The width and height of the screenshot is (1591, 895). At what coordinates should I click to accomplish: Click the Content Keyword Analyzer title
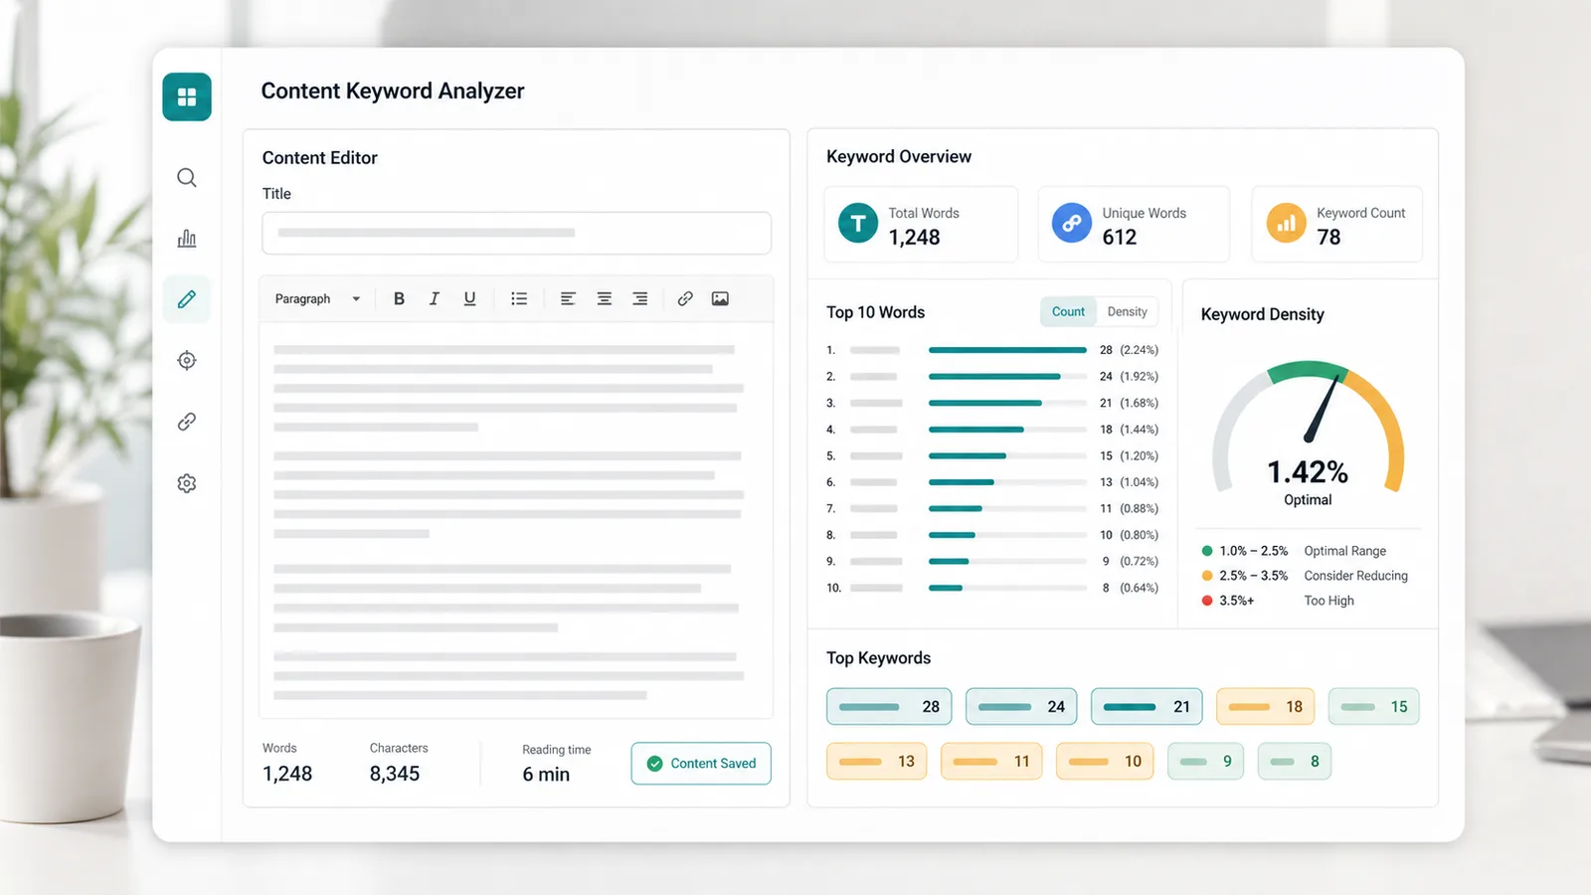392,91
